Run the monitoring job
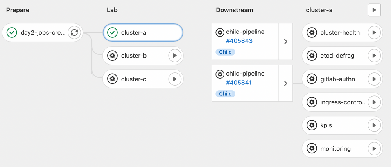Screen dimensions: 391x167 pyautogui.click(x=374, y=149)
